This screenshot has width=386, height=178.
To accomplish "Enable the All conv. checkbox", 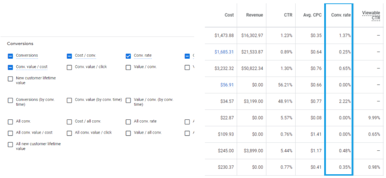I will pos(10,122).
